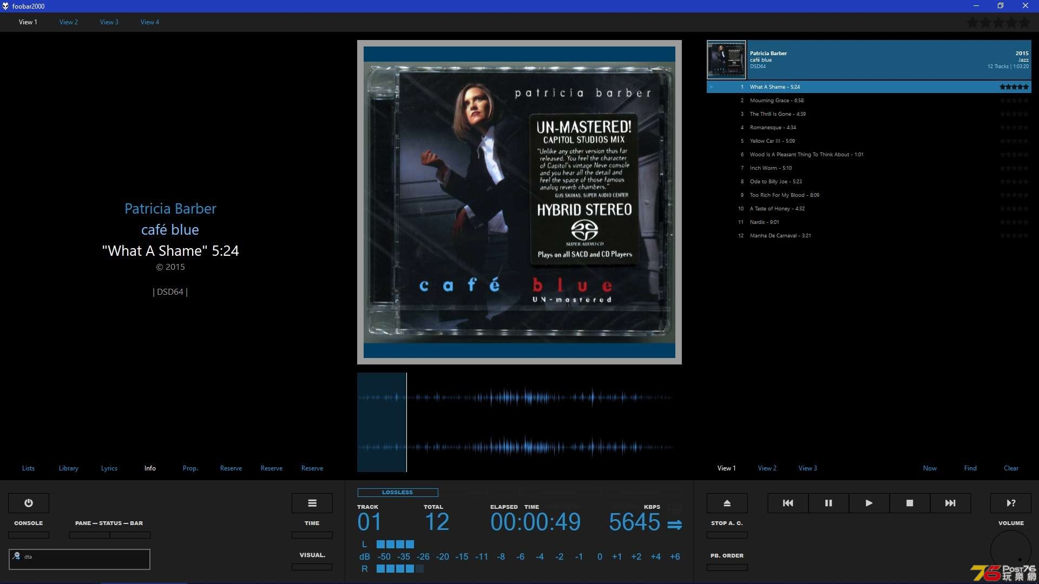Select 'Wood Is A Pleasant Thing To Think About'
The width and height of the screenshot is (1039, 584).
tap(869, 155)
